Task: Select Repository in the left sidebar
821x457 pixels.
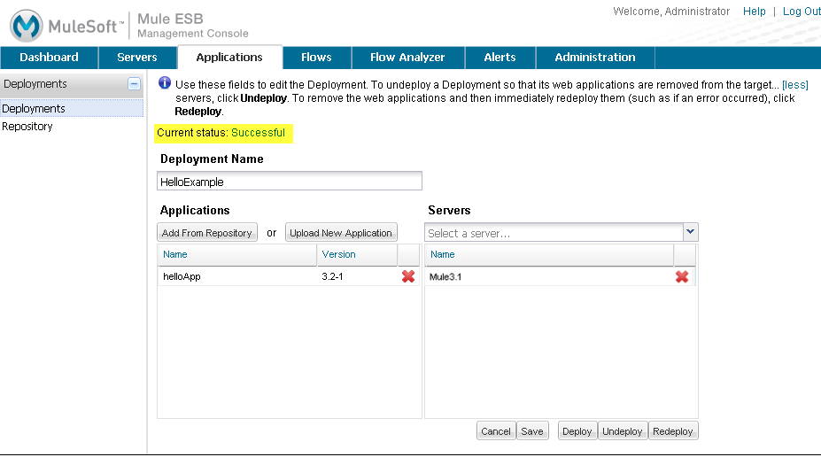Action: (27, 127)
